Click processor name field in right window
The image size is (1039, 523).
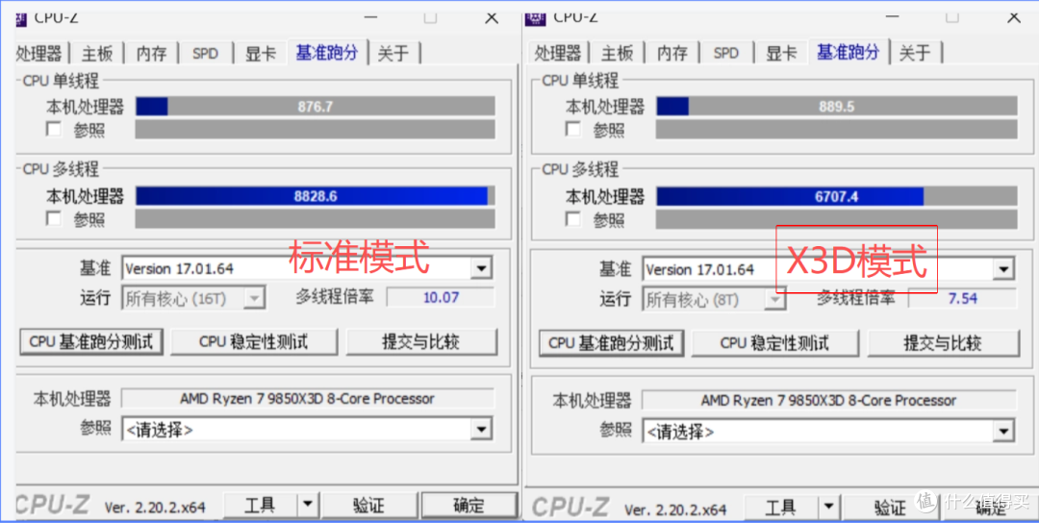[829, 401]
